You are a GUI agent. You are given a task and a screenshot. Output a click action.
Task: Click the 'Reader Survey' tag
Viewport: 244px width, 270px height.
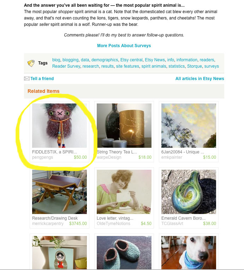tap(66, 66)
